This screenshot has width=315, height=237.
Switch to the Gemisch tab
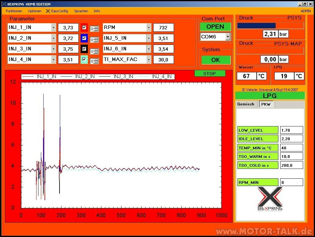[x=245, y=104]
